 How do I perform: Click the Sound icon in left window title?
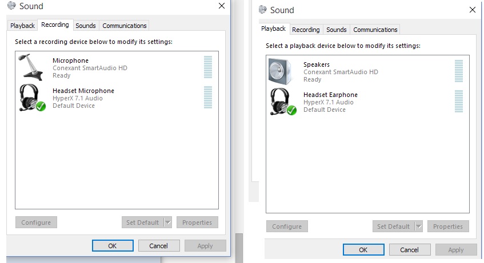(12, 6)
